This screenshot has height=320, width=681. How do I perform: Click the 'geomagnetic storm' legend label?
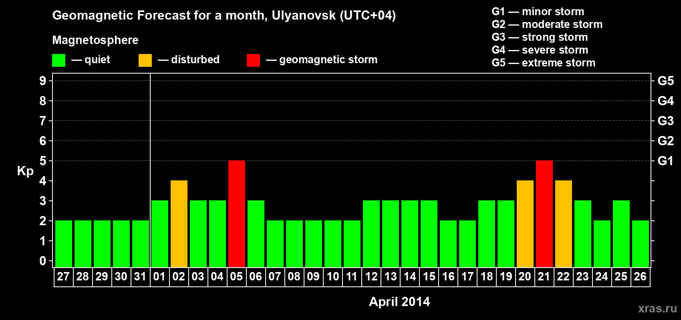tap(328, 60)
